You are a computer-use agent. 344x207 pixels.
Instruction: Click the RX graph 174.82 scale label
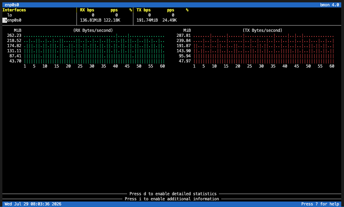pos(14,46)
